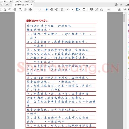This screenshot has width=129, height=129.
Task: Click the toolbar icon left of the comment tool
Action: 84,10
